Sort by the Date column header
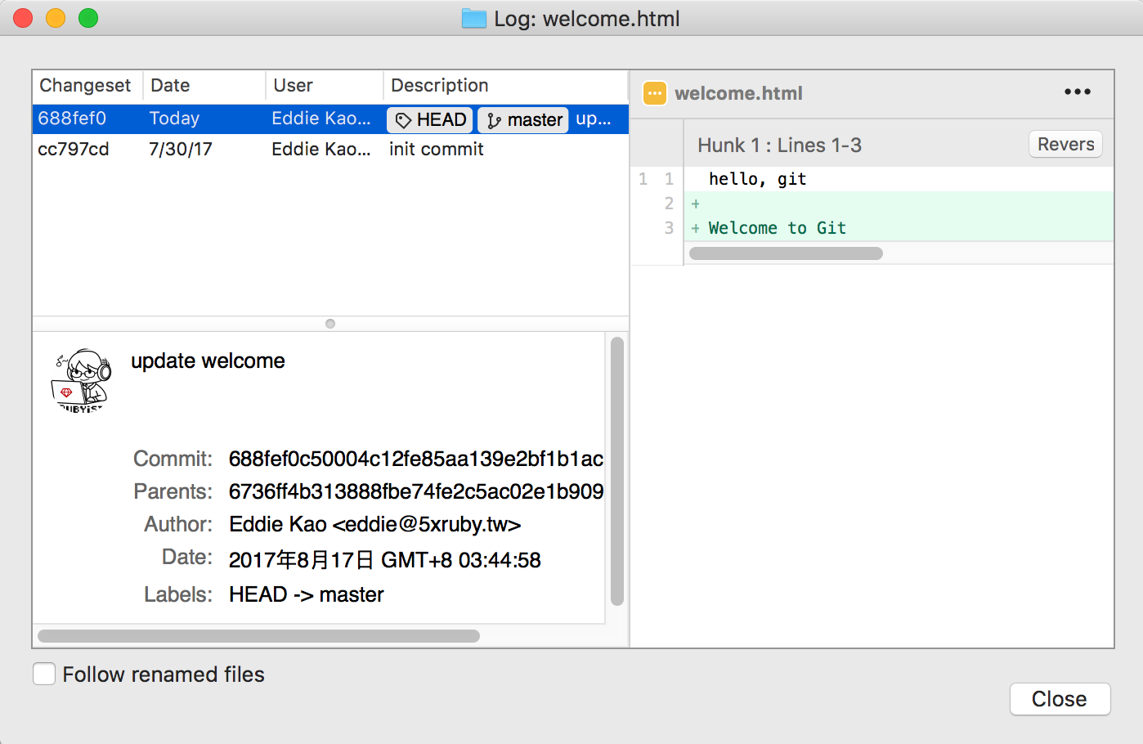This screenshot has height=744, width=1143. [x=170, y=86]
